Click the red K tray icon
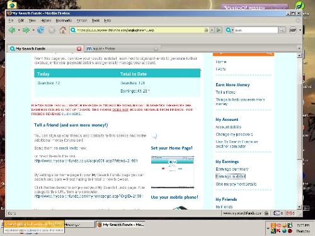 [278, 231]
